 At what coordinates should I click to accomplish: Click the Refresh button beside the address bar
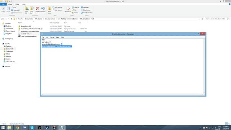[202, 19]
